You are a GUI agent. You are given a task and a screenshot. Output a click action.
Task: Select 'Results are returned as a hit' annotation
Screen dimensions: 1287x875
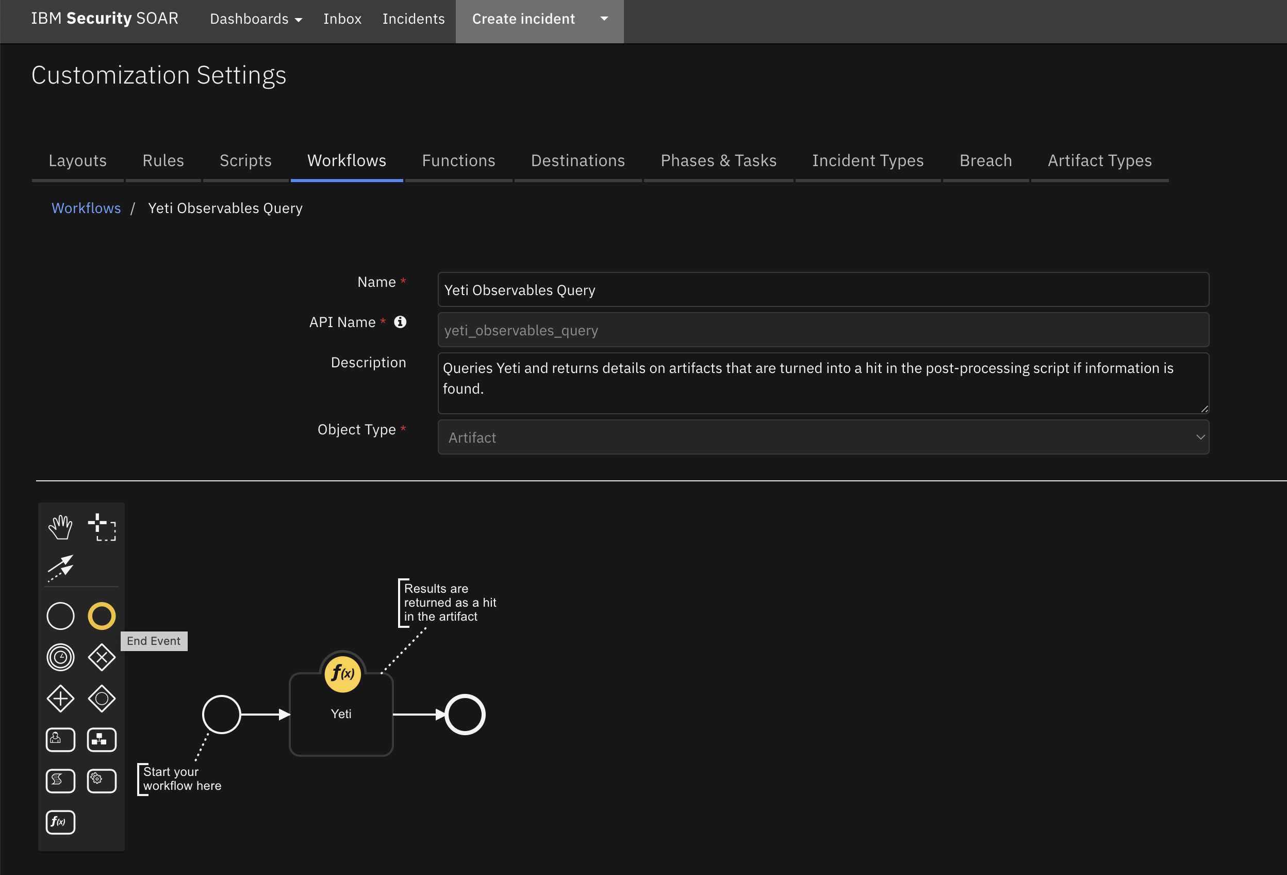coord(448,603)
